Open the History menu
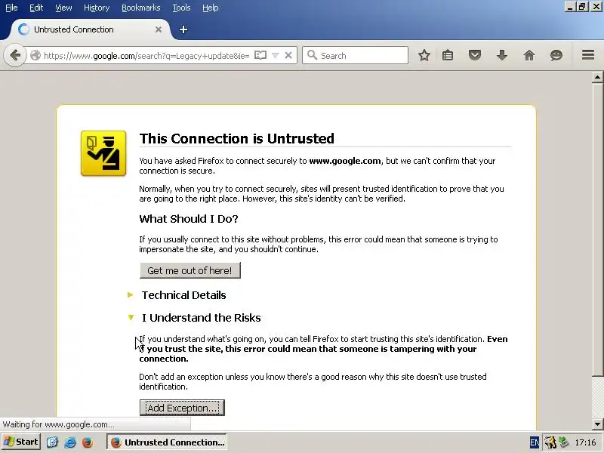Image resolution: width=604 pixels, height=453 pixels. (97, 8)
